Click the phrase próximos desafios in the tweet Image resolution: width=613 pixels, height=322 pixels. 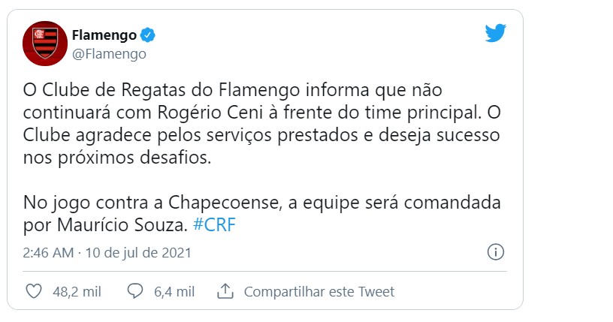134,158
